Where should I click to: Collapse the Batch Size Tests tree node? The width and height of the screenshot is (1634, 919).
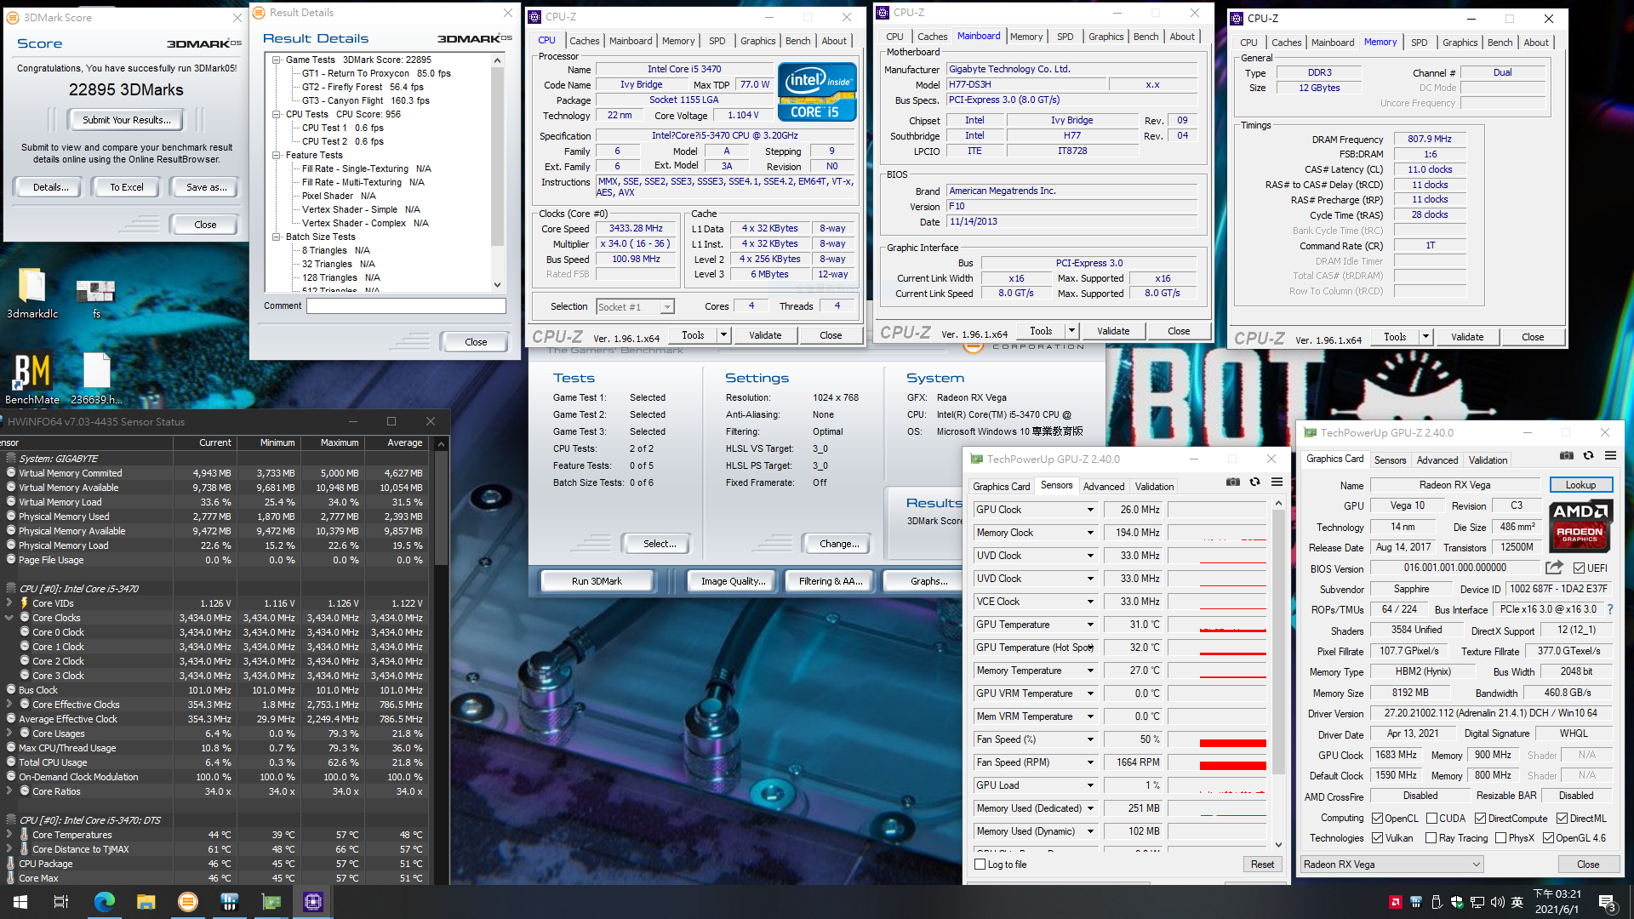(277, 237)
